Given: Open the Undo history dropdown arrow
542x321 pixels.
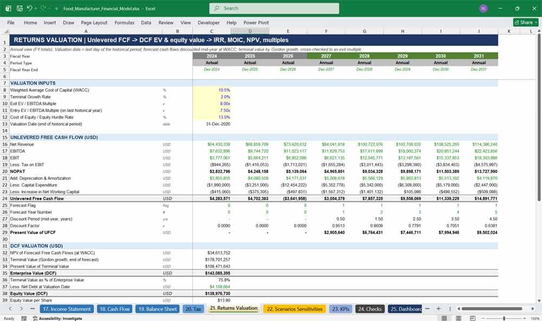Looking at the screenshot, I should 36,8.
